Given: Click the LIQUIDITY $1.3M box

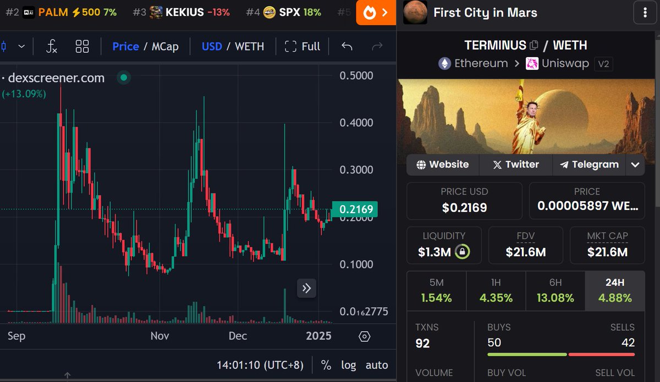Looking at the screenshot, I should tap(444, 245).
